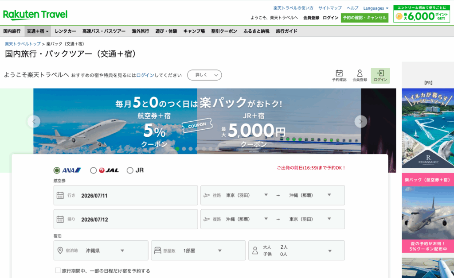Click the 楽天トラベルトップ breadcrumb link

pyautogui.click(x=23, y=44)
